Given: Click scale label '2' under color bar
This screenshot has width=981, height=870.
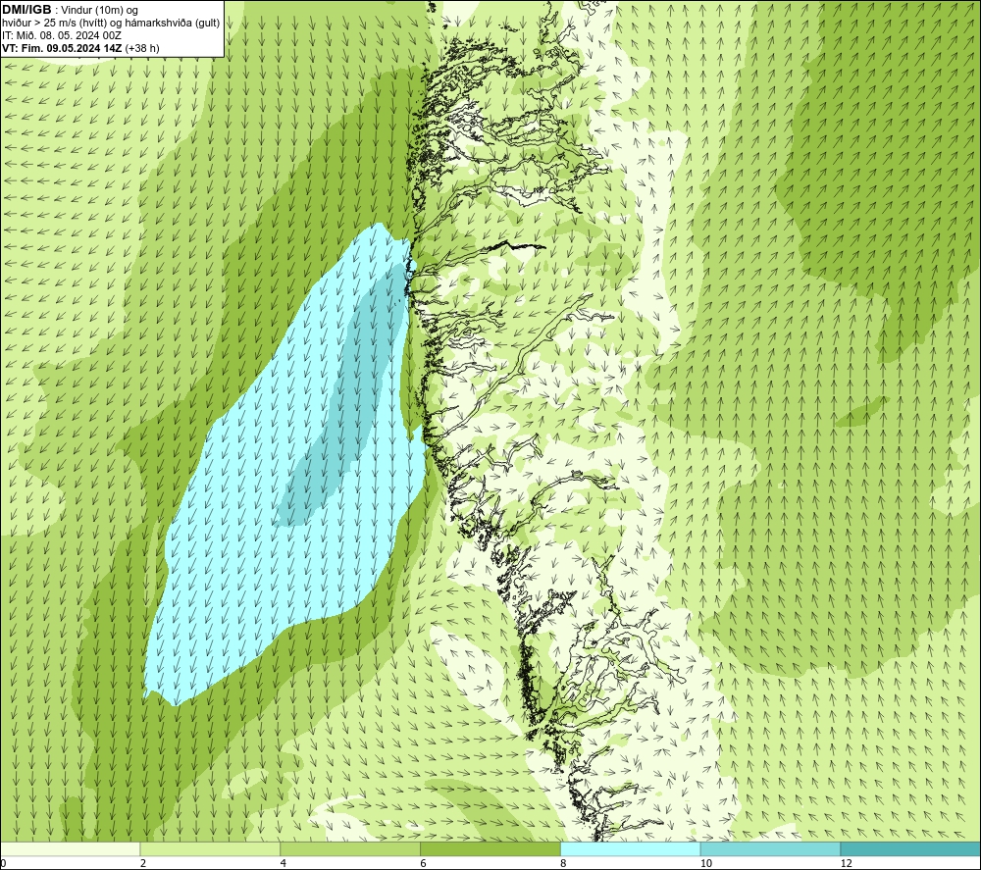Looking at the screenshot, I should (x=143, y=863).
